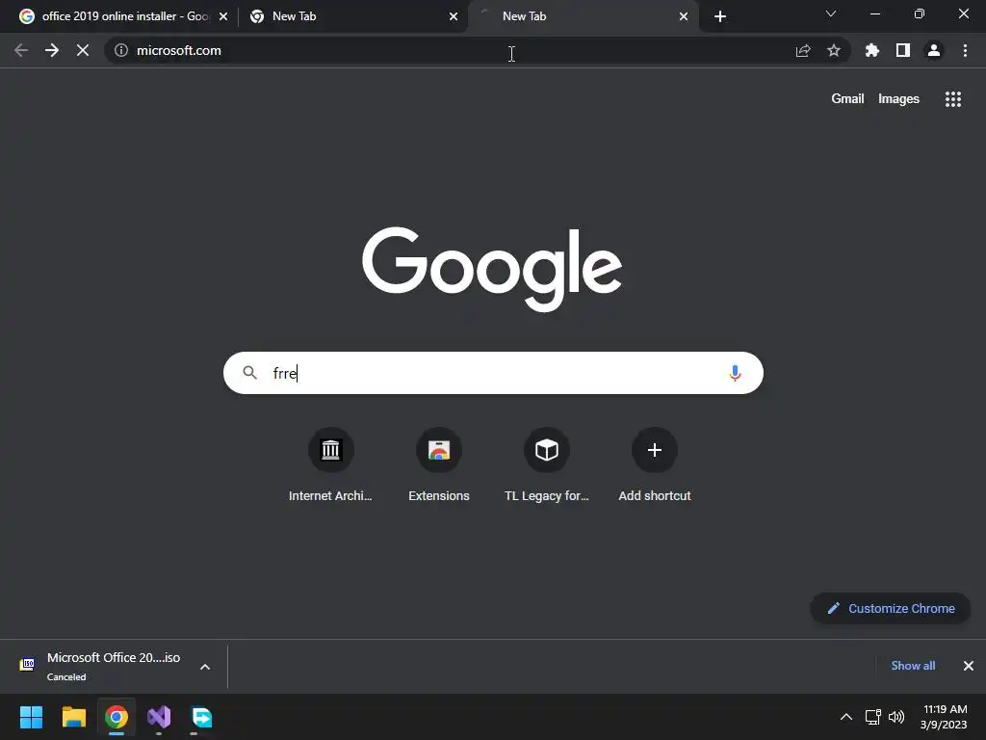Open the Images link

(x=898, y=99)
